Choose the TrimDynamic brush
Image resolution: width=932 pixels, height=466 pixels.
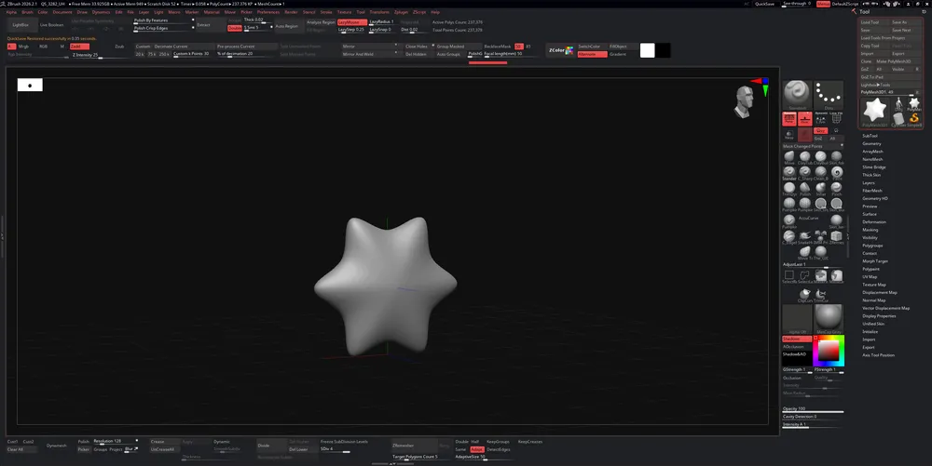[789, 189]
